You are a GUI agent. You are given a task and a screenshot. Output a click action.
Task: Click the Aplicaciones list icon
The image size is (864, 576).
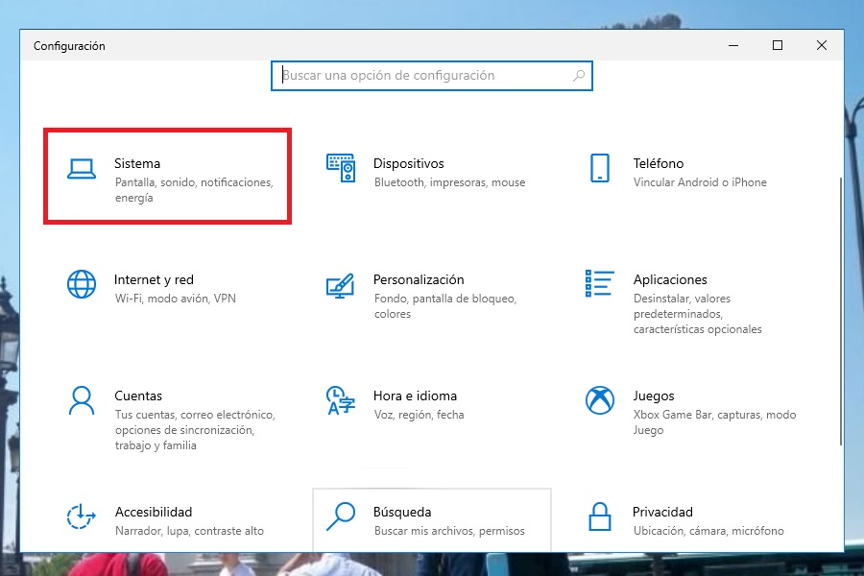coord(599,283)
